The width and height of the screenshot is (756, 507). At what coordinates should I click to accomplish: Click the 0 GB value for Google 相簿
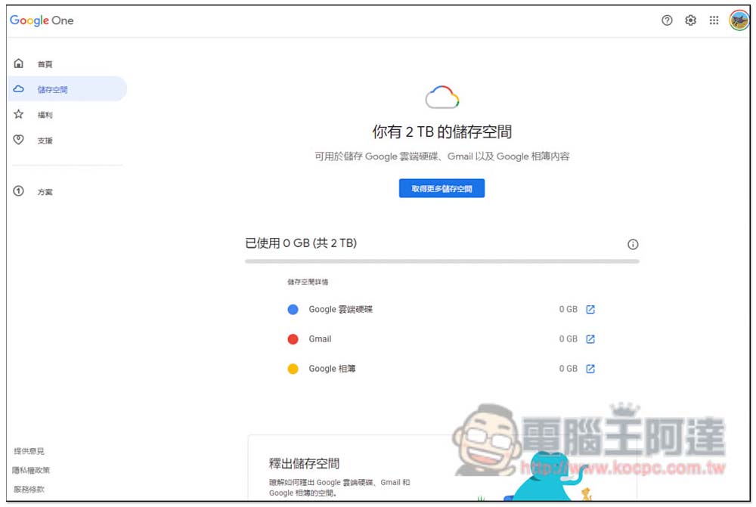click(x=569, y=369)
